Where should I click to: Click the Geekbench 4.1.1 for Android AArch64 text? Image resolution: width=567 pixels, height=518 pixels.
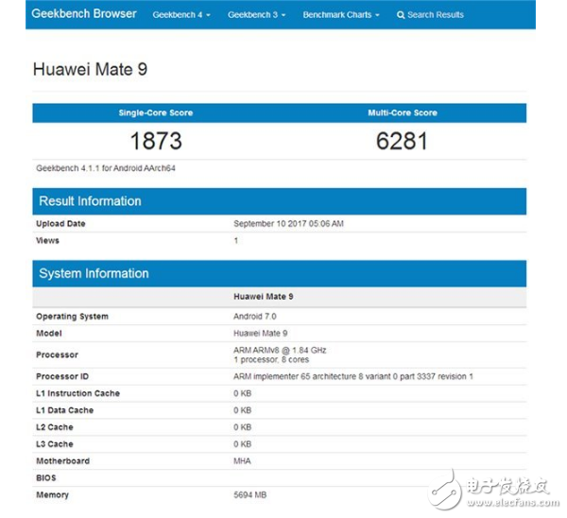click(106, 167)
